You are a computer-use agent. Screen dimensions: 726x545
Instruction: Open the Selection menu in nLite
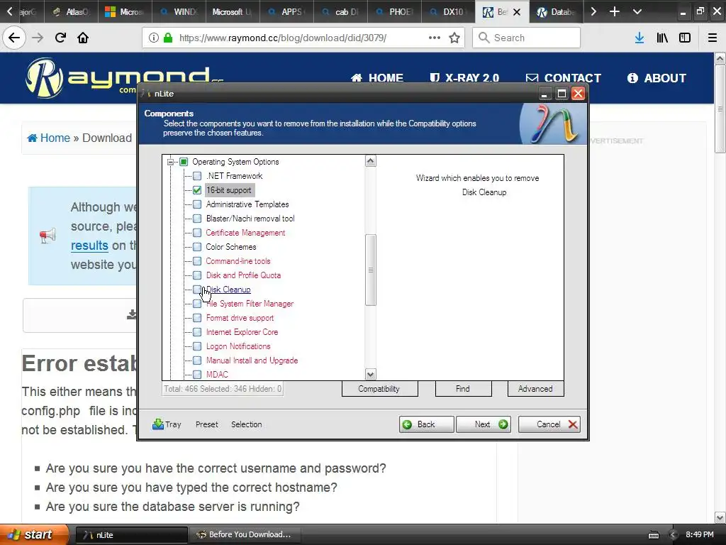pos(246,424)
